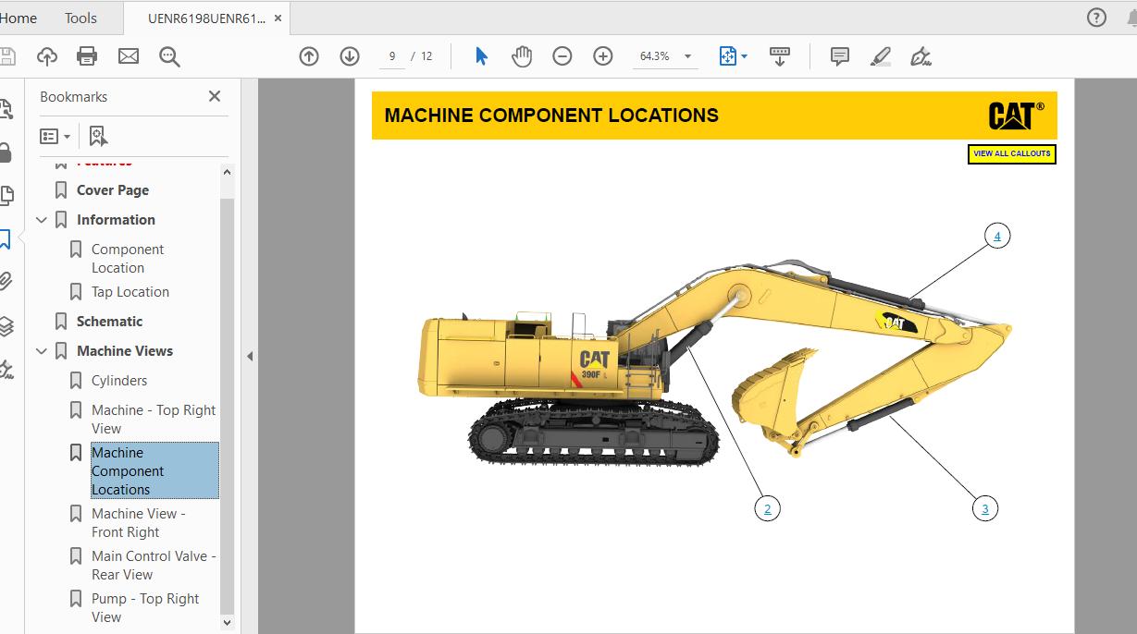Image resolution: width=1137 pixels, height=634 pixels.
Task: Open the layers panel
Action: tap(6, 326)
